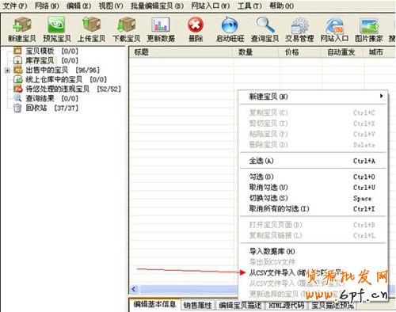The height and width of the screenshot is (312, 396).
Task: Click the 宝贝模板 tree icon
Action: click(x=17, y=50)
